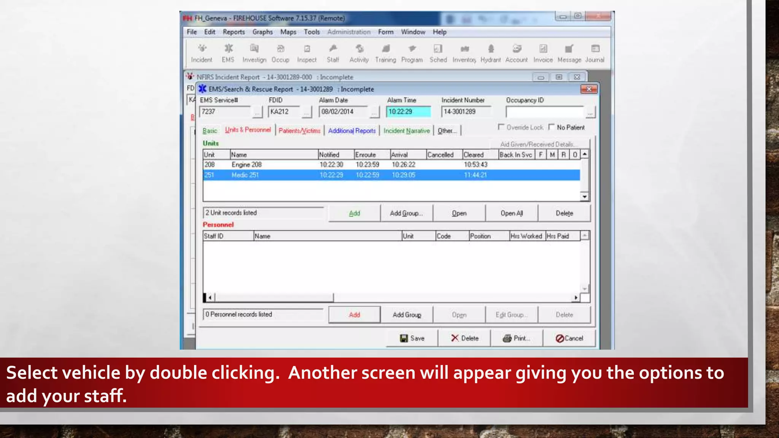The height and width of the screenshot is (438, 779).
Task: Open the Message toolbar icon
Action: tap(569, 53)
